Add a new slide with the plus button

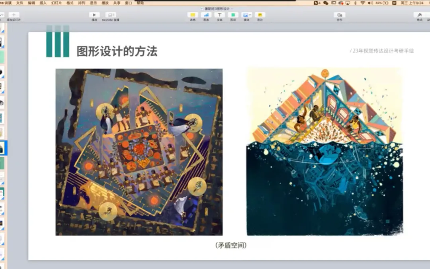[x=14, y=15]
